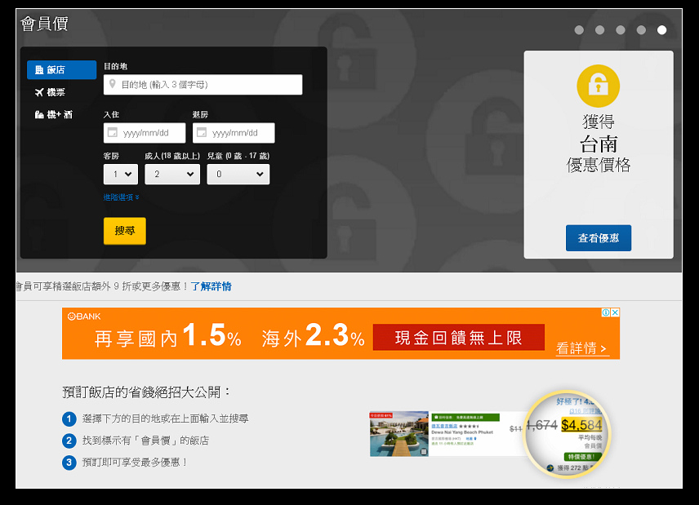Click step 1 circled number icon
Image resolution: width=699 pixels, height=505 pixels.
(69, 419)
